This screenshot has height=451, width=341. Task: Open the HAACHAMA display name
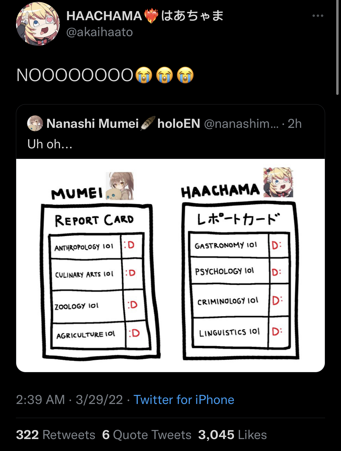pyautogui.click(x=145, y=16)
